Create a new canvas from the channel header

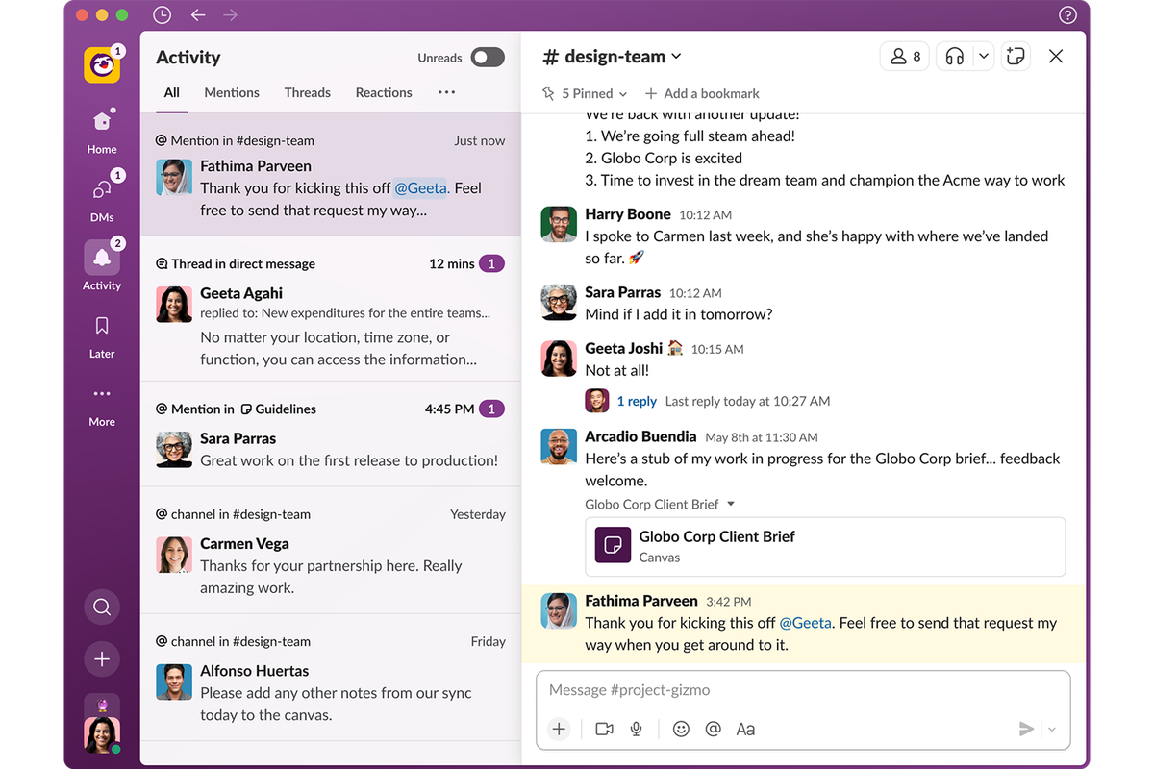pos(1016,56)
